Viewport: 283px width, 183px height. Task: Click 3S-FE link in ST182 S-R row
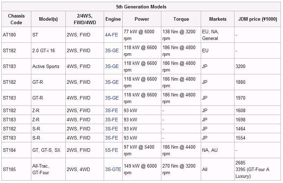[111, 129]
